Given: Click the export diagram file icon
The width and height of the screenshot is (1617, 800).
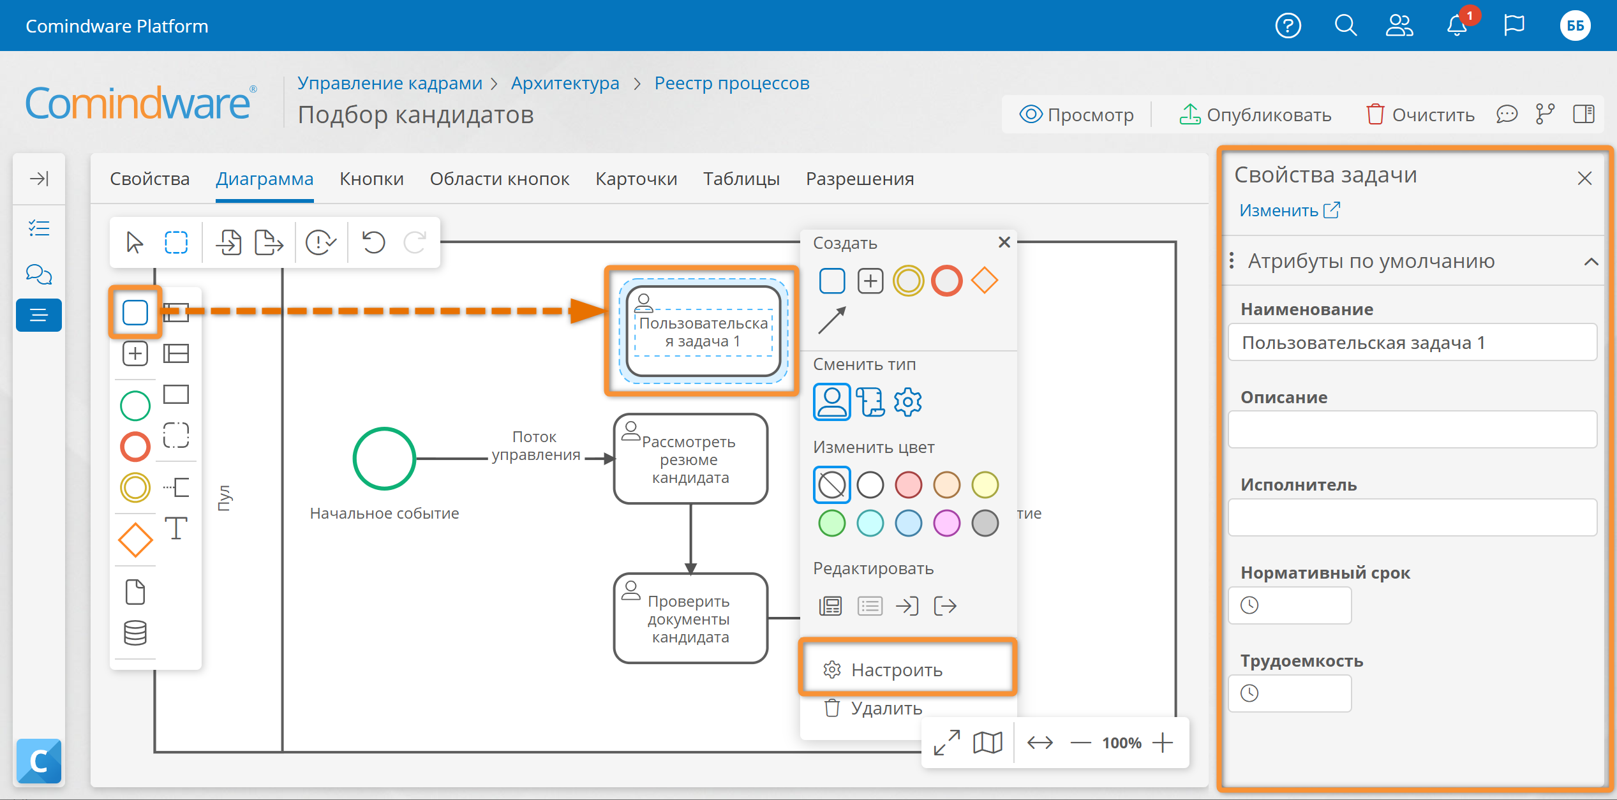Looking at the screenshot, I should click(269, 242).
